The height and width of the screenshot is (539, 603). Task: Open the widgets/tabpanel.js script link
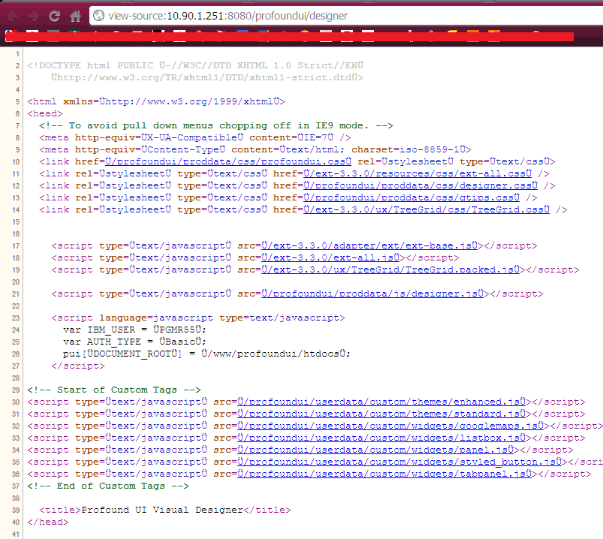click(x=384, y=474)
